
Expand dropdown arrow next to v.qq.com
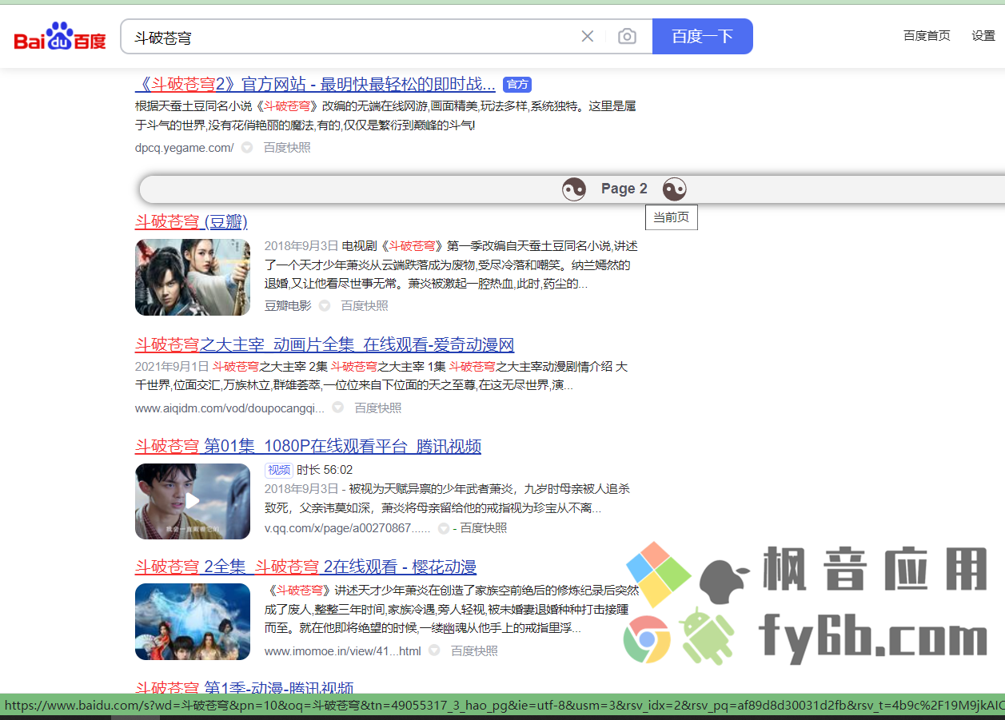click(444, 528)
